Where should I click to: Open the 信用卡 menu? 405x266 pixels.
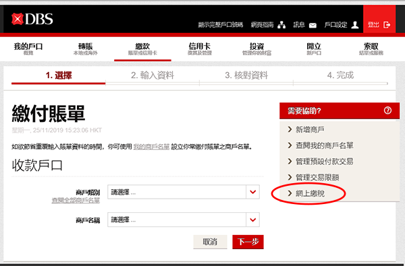click(200, 48)
